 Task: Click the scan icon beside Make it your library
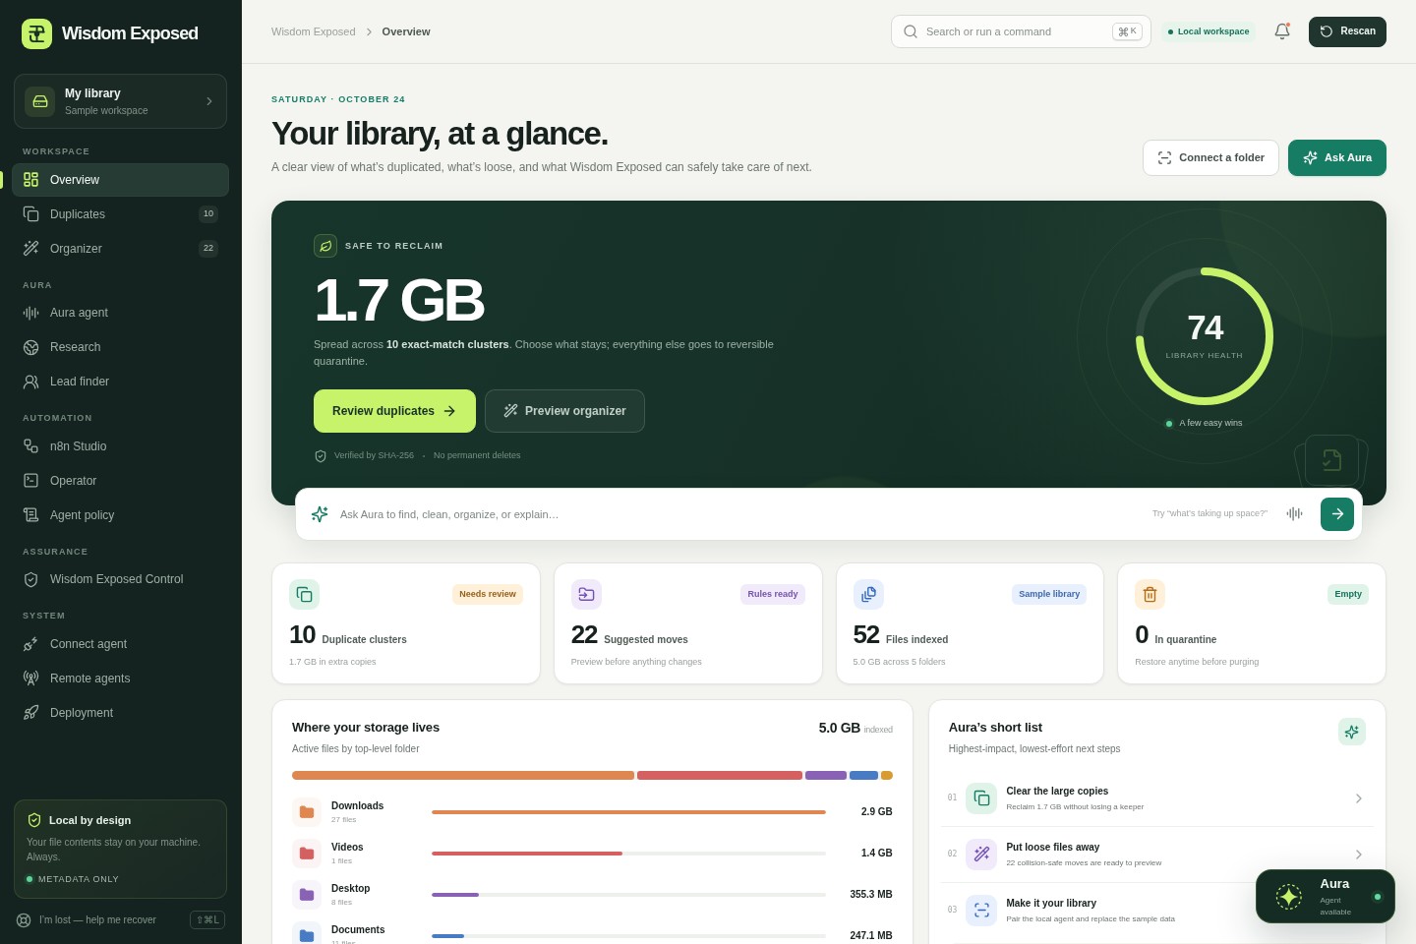[981, 911]
